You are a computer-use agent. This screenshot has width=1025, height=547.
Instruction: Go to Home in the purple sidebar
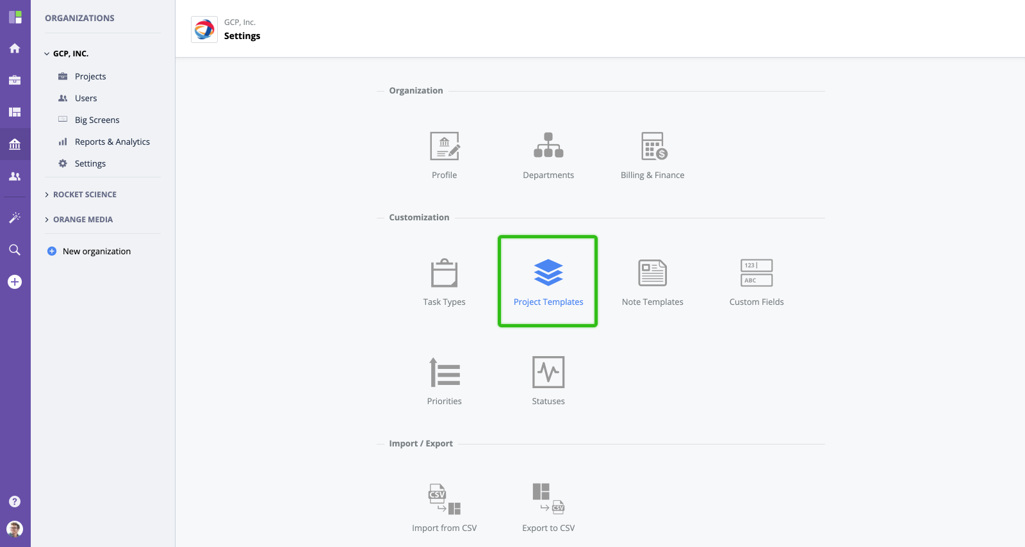pos(15,48)
